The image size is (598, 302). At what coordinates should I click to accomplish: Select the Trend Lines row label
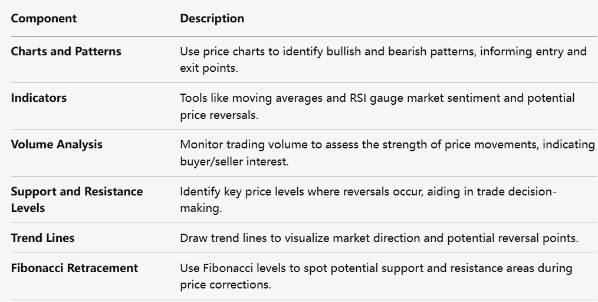pyautogui.click(x=42, y=238)
